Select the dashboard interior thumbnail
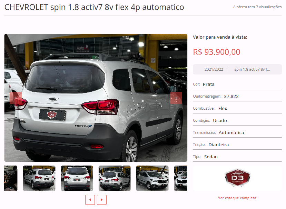Viewport: 286px width, 209px height. click(x=11, y=178)
